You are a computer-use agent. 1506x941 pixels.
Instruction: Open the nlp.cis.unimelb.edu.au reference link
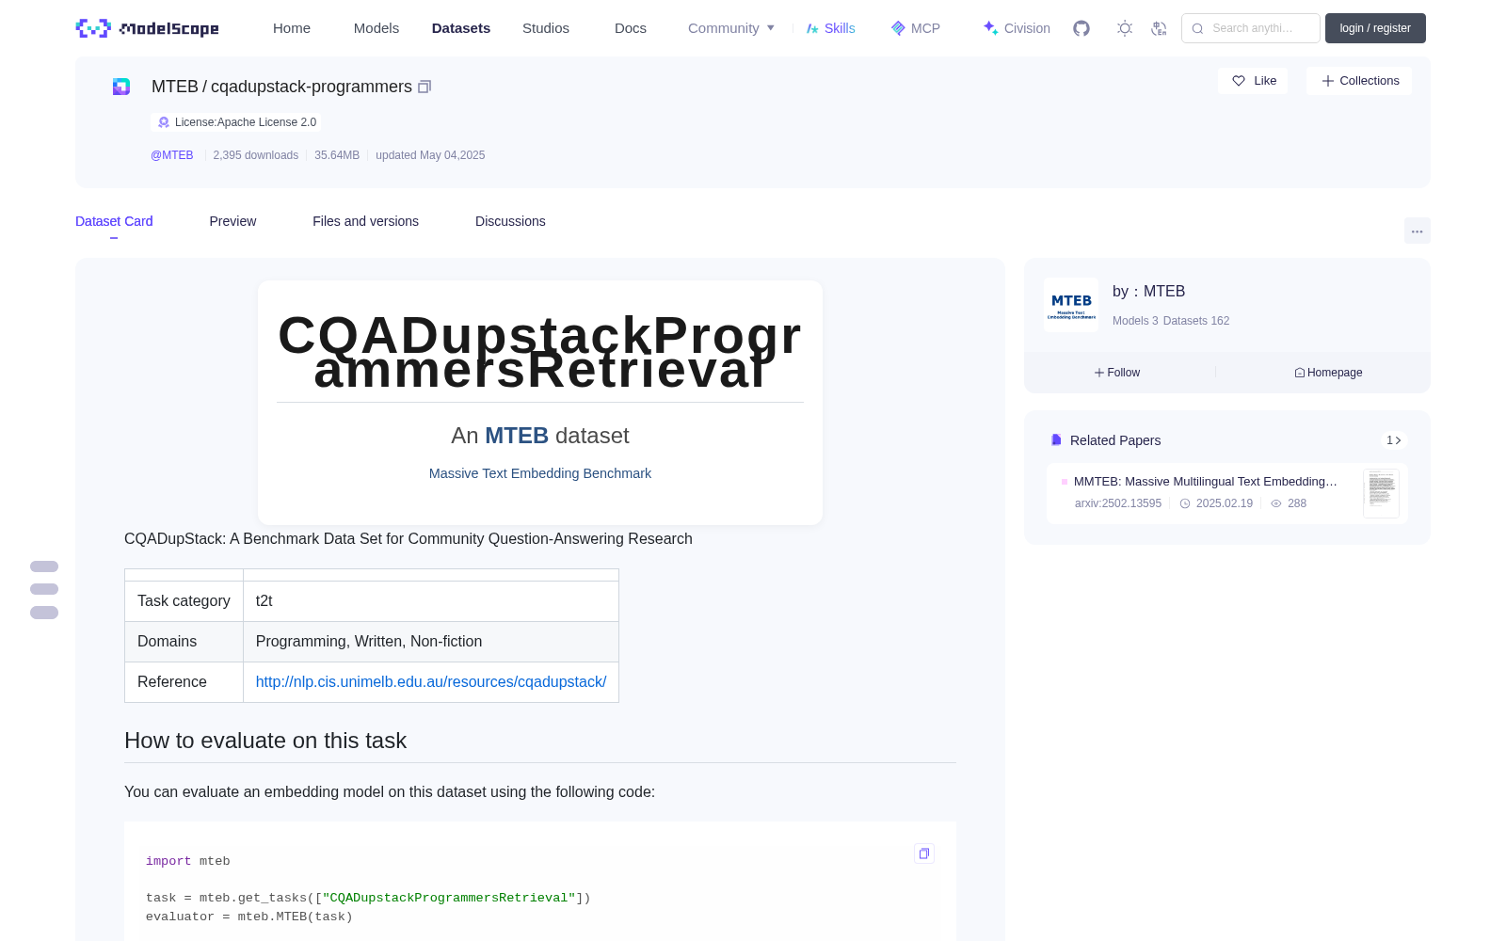coord(431,681)
